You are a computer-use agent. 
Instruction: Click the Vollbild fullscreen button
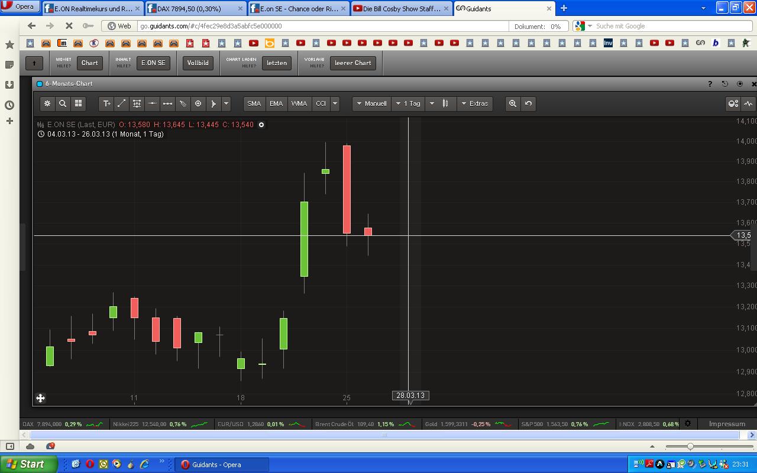click(x=198, y=63)
